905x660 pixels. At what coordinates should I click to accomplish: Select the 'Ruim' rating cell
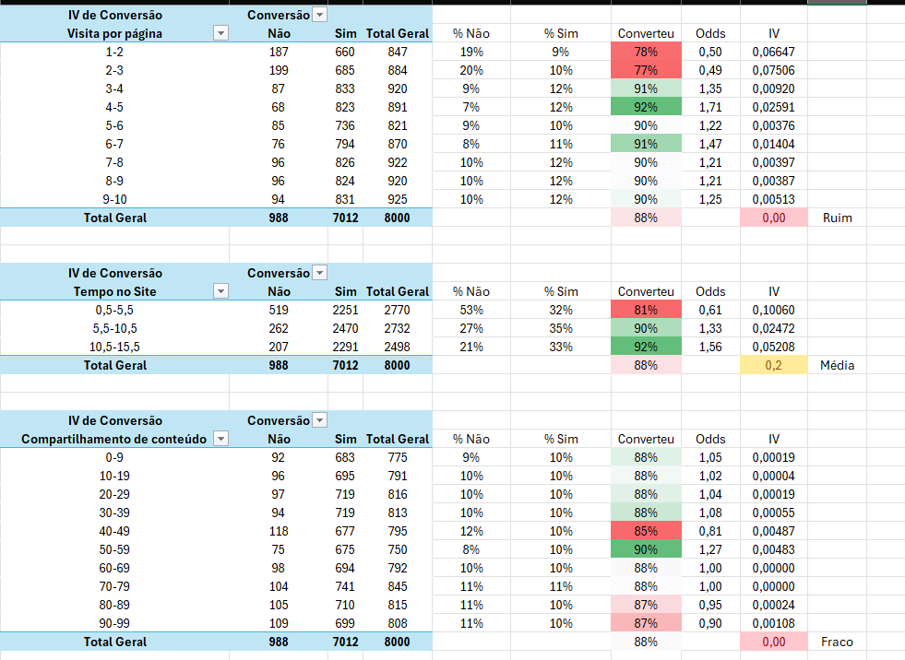[837, 218]
